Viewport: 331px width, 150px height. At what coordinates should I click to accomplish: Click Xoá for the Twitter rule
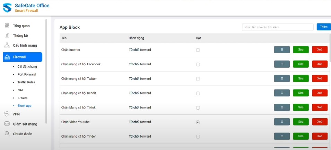[x=320, y=78]
